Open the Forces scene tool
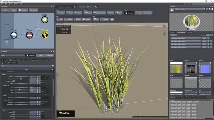Viewport: 214px width, 120px height. click(88, 13)
